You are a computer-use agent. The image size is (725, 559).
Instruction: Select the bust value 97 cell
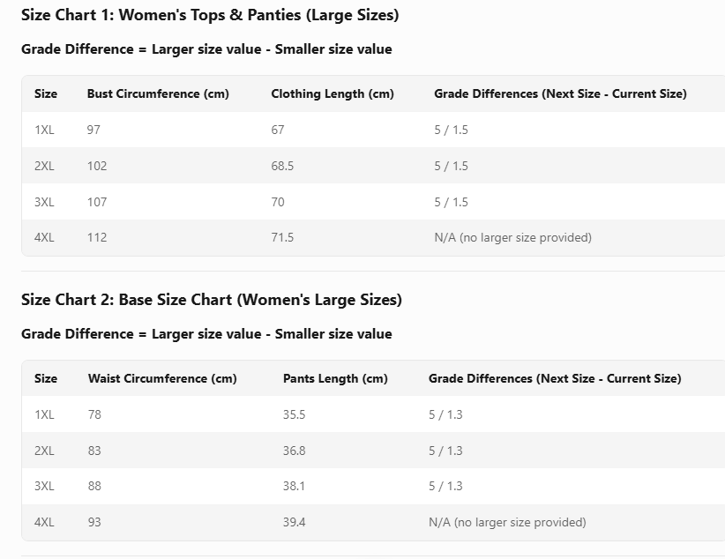pos(94,130)
